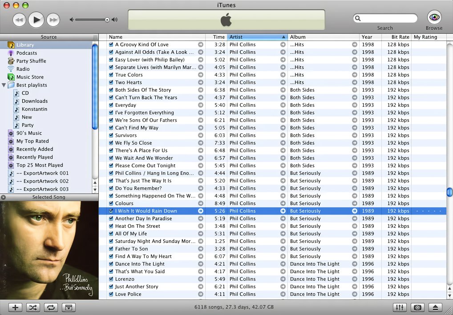Turn on the Visualizer
The image size is (453, 315).
[417, 307]
